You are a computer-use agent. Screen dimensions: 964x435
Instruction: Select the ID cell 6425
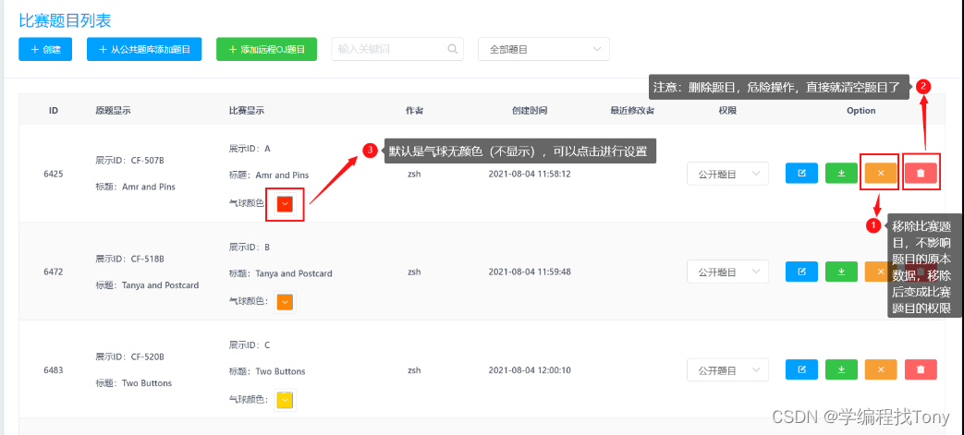[x=55, y=174]
